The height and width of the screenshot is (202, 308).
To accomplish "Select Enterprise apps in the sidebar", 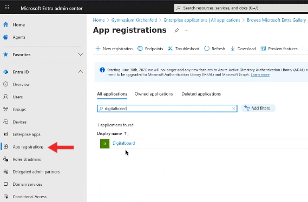I will [x=27, y=134].
